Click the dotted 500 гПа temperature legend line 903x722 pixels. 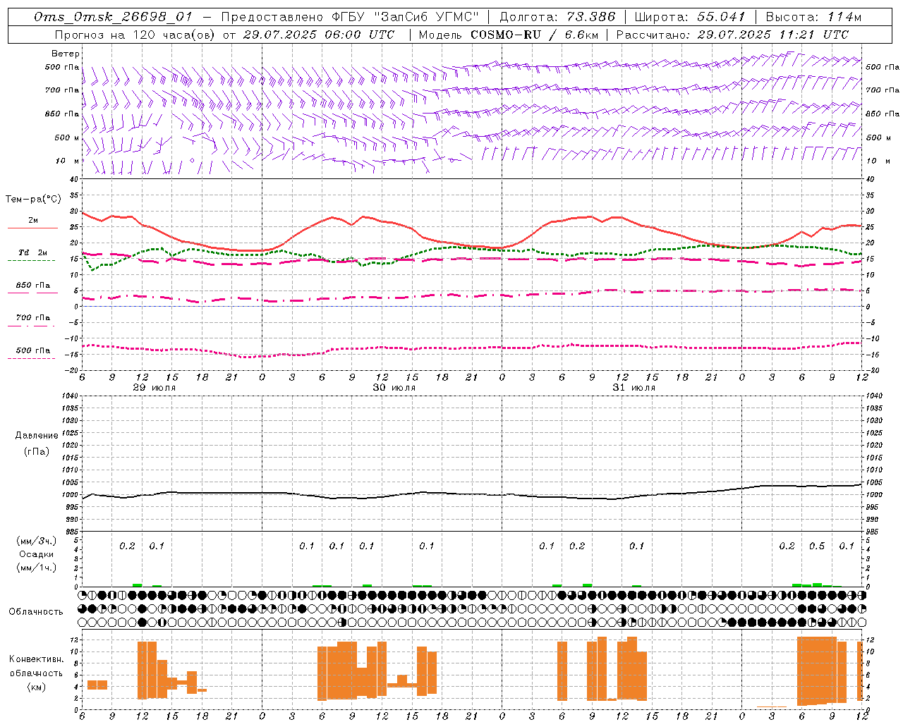31,359
